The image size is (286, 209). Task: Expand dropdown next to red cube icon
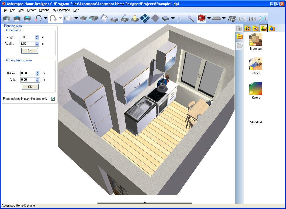(209, 18)
